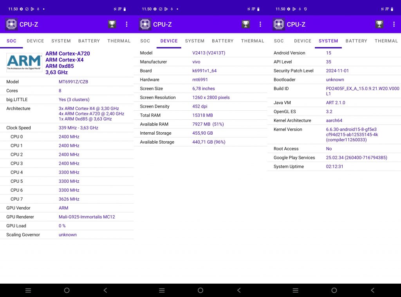Click the model value 'MT6991Z/CZB'
The height and width of the screenshot is (297, 401).
pos(73,82)
